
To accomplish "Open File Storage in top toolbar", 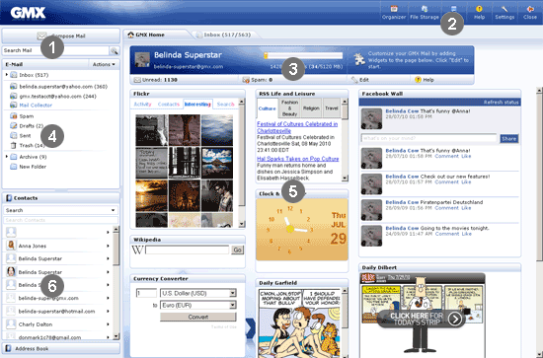I will pyautogui.click(x=425, y=13).
